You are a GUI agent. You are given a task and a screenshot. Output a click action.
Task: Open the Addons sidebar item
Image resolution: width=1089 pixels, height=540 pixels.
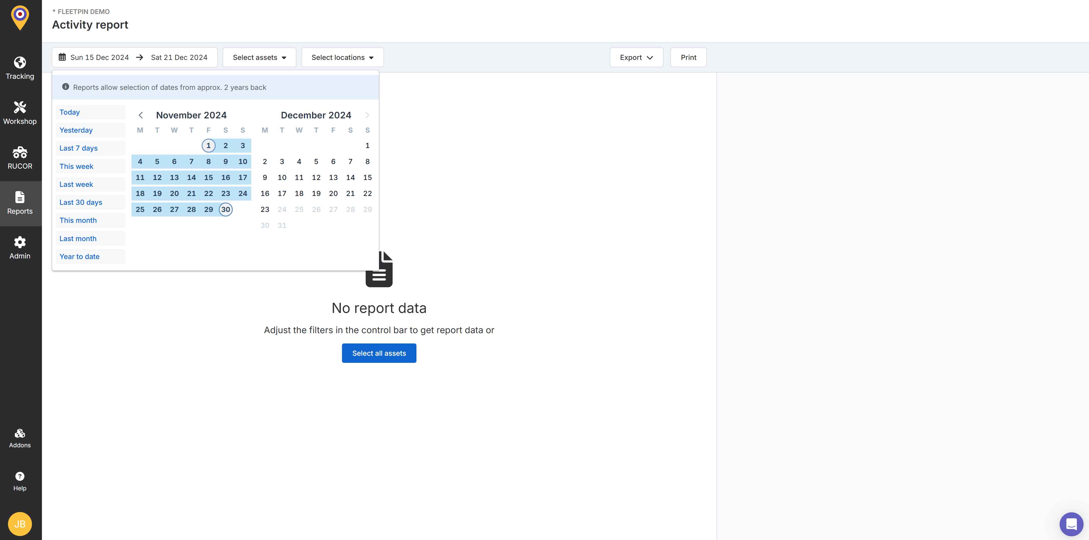20,438
